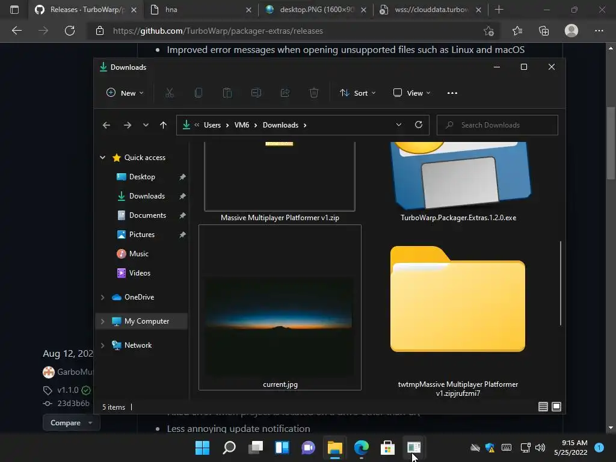The width and height of the screenshot is (616, 462).
Task: Open taskbar Search
Action: 229,448
